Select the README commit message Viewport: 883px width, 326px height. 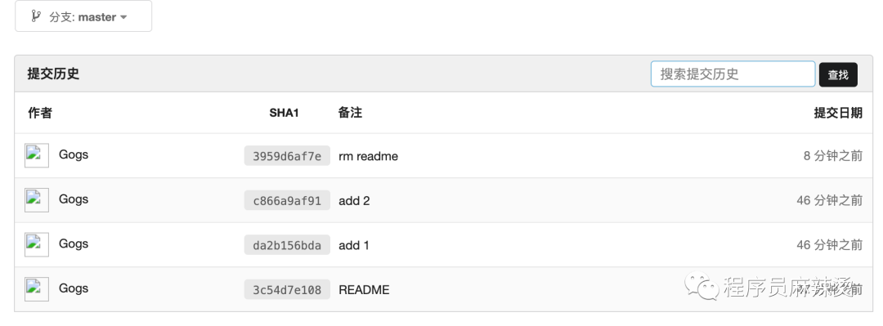364,289
